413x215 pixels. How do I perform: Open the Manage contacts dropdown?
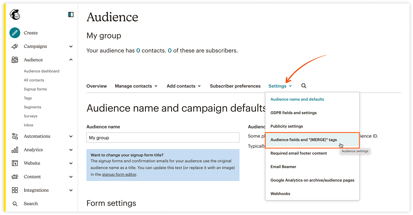pyautogui.click(x=136, y=86)
